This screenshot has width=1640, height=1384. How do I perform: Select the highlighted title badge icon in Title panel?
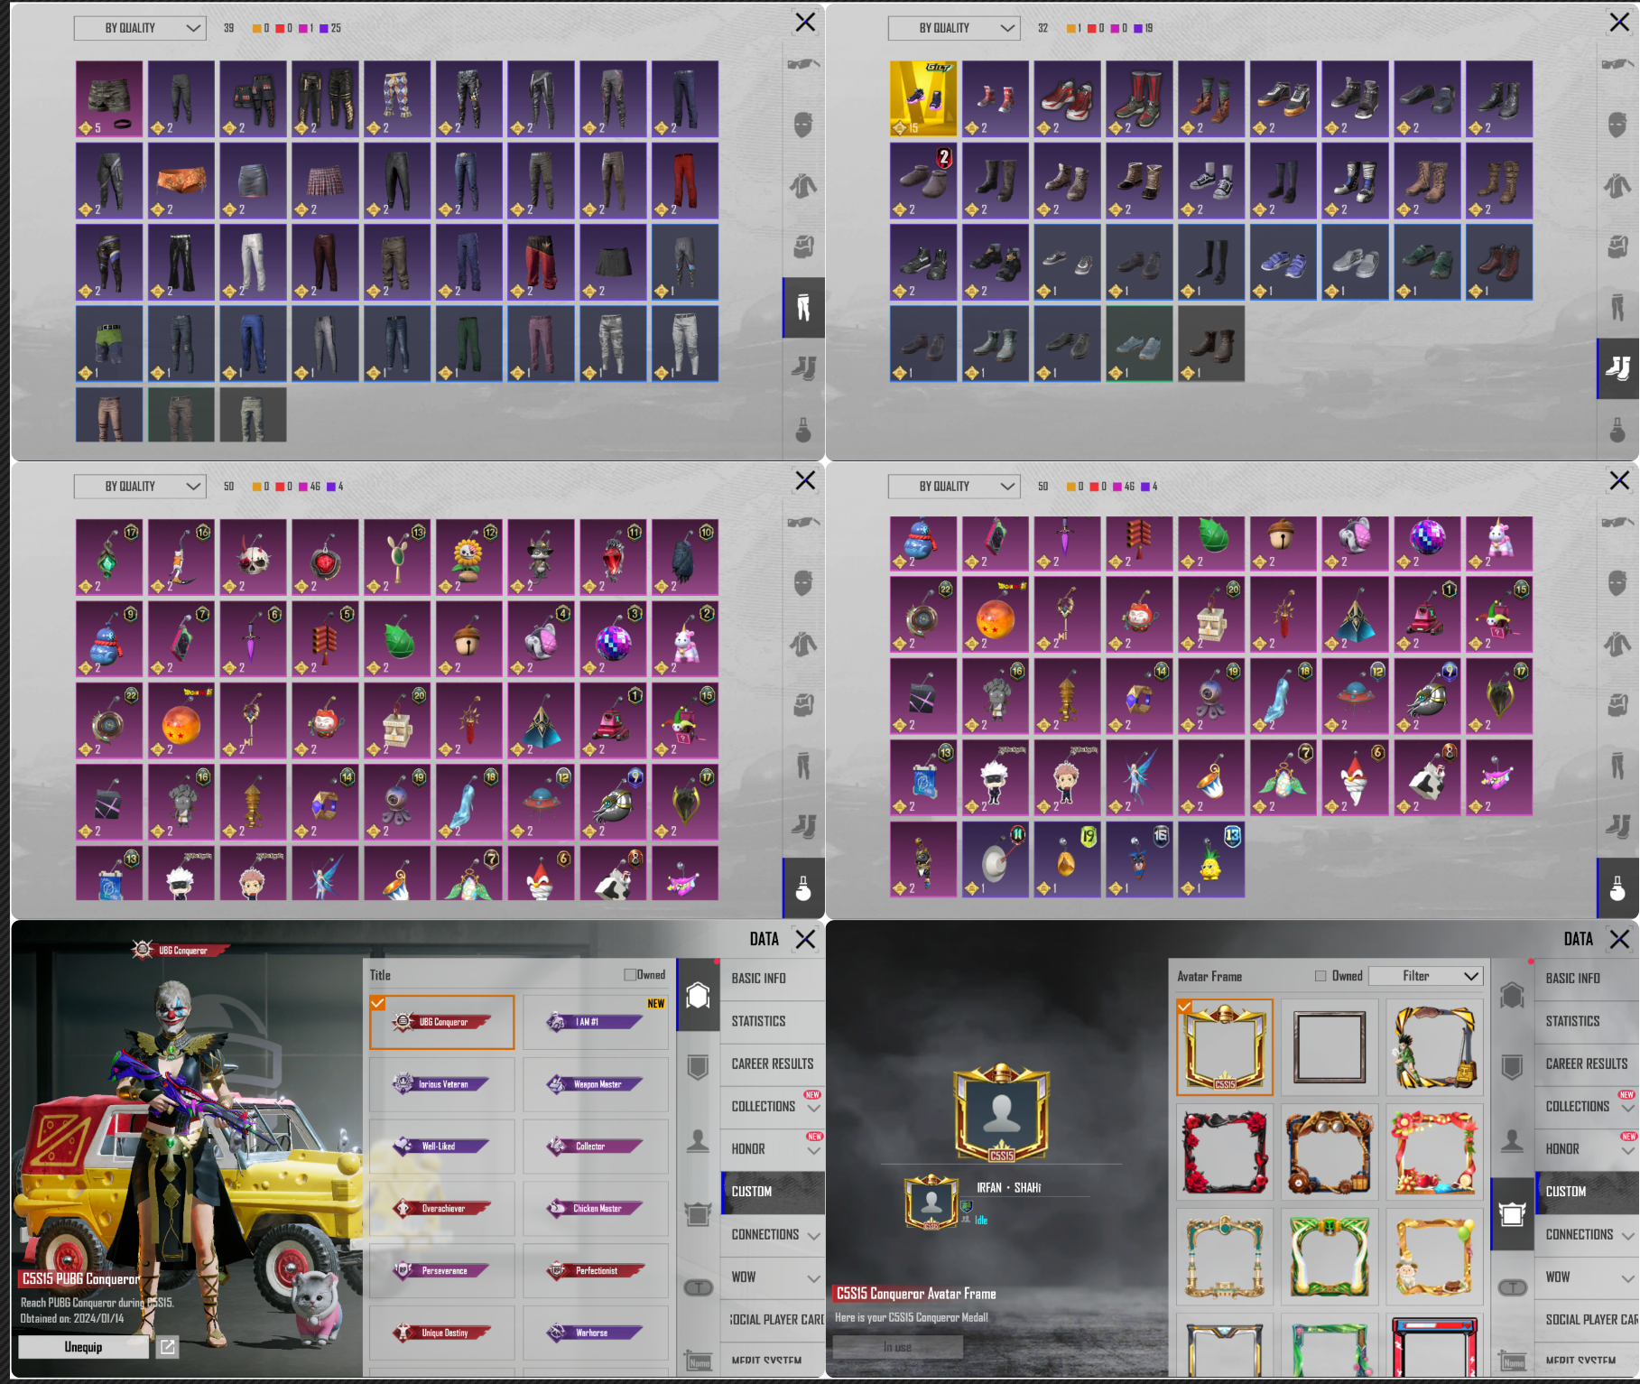click(x=699, y=996)
